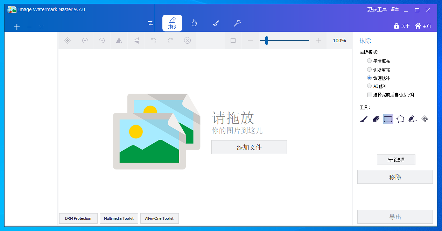Open the DRM Protection link button

tap(78, 218)
